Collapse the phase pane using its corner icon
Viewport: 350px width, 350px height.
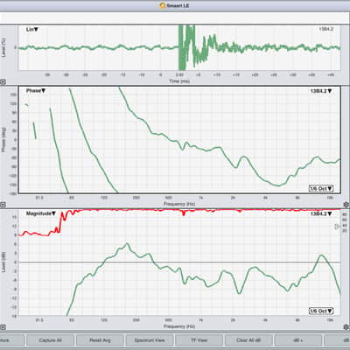[x=3, y=205]
